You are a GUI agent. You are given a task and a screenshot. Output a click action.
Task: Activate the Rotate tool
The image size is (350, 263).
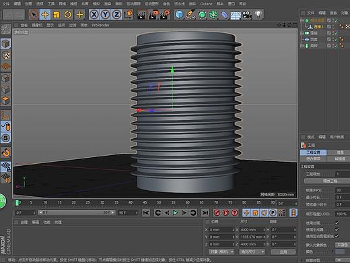click(68, 15)
